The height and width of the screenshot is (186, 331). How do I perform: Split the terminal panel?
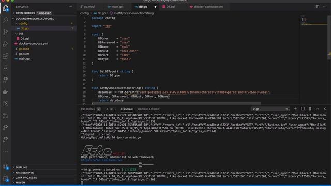[303, 109]
